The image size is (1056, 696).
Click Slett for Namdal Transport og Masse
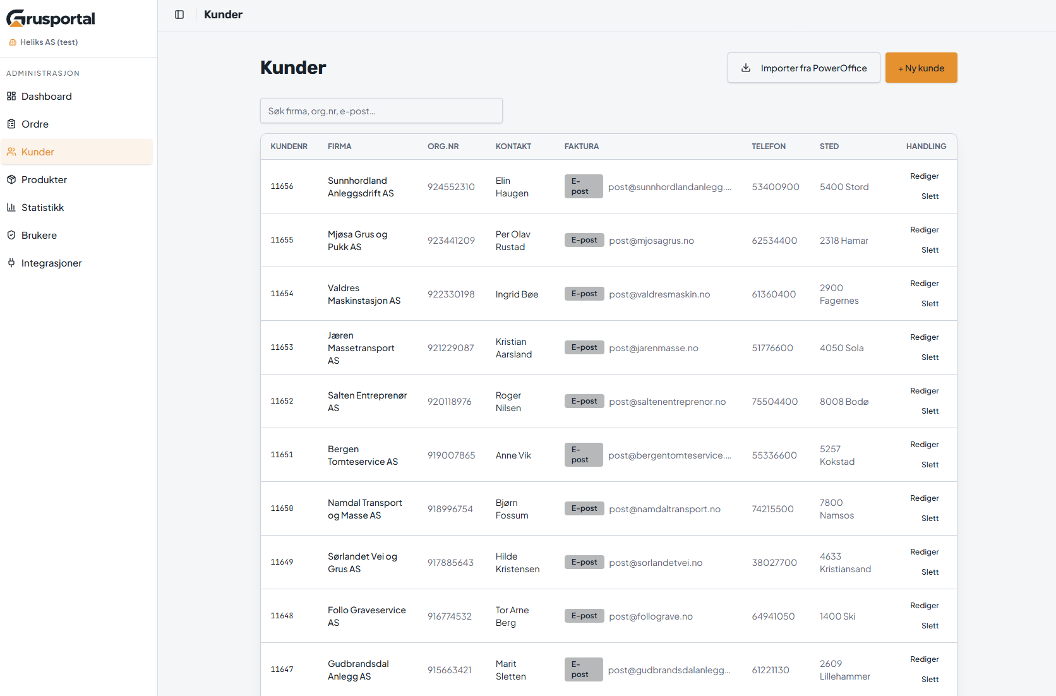[x=930, y=519]
